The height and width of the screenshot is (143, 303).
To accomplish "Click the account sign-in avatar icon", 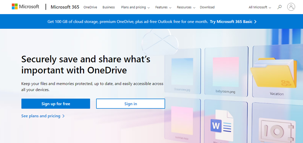I will (291, 7).
